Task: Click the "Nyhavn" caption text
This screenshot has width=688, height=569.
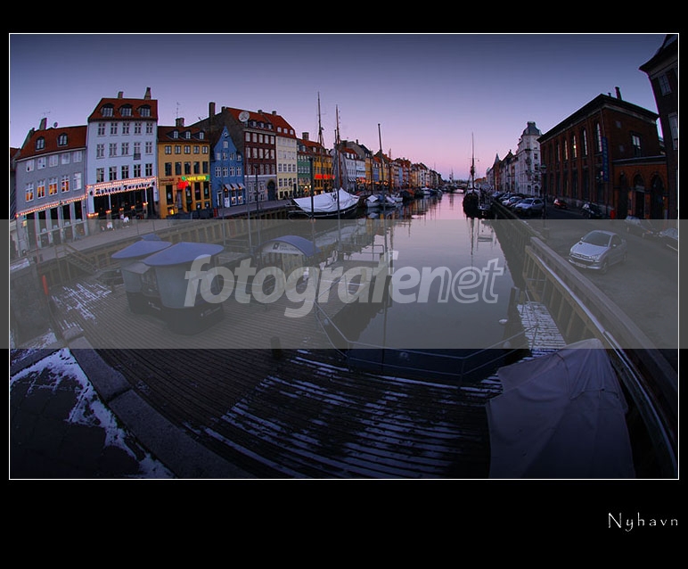Action: pos(643,522)
